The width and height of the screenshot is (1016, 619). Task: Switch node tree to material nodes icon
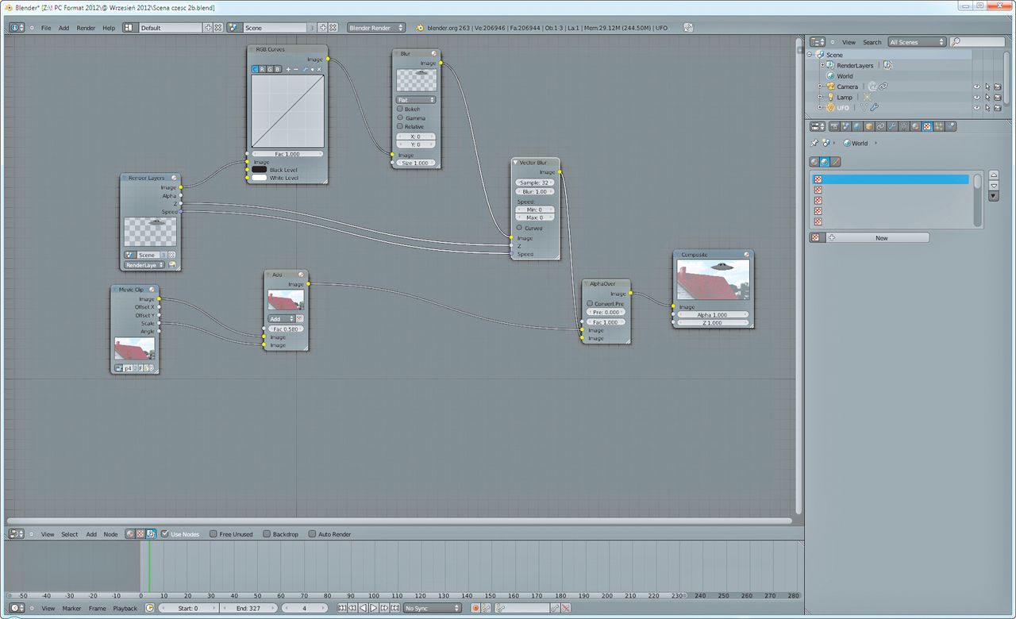click(x=130, y=534)
